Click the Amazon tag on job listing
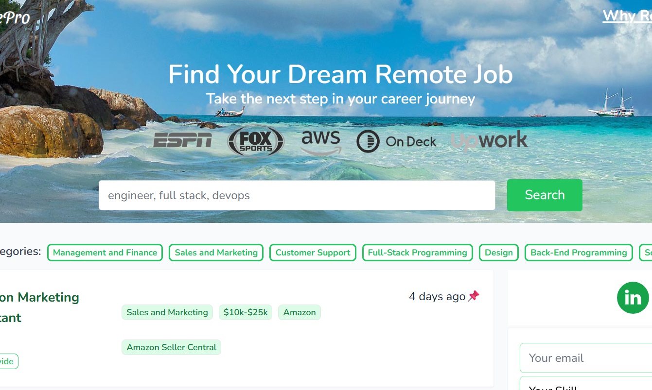Screen dimensions: 652x390 pos(300,312)
